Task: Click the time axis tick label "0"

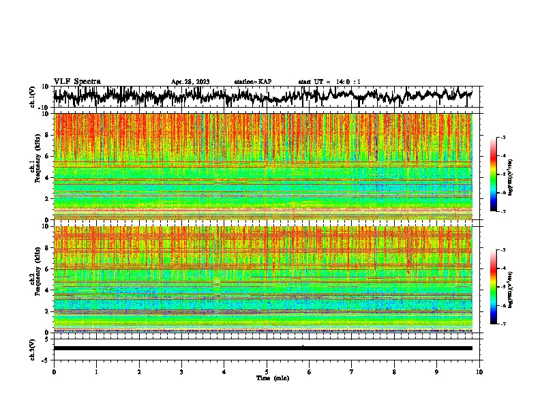Action: 54,372
